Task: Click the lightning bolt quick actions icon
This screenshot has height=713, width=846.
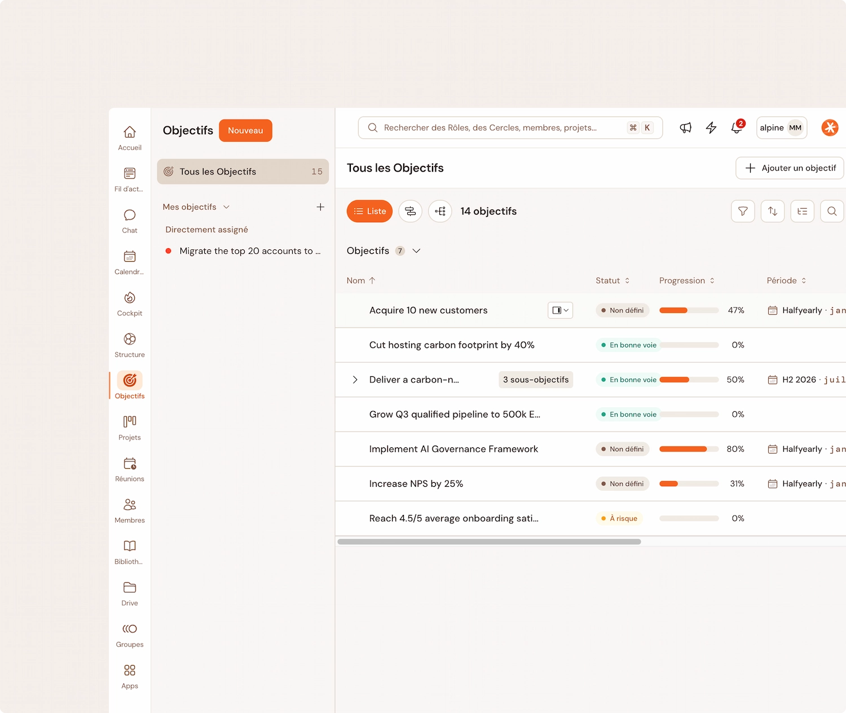Action: (x=711, y=127)
